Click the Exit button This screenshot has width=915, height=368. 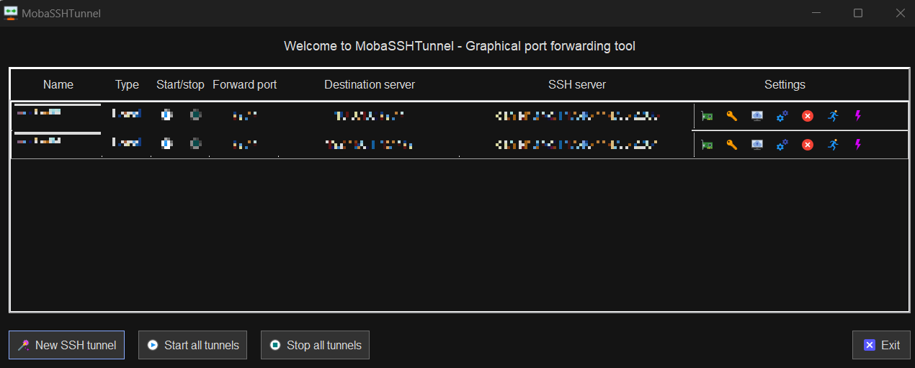tap(881, 345)
